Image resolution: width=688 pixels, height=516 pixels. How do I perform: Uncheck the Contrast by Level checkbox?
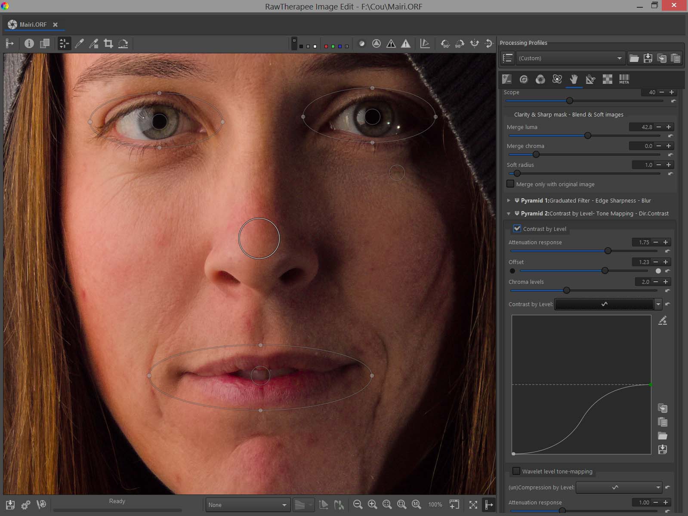point(517,229)
